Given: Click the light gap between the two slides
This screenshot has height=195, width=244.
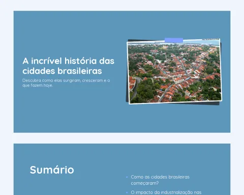Looking at the screenshot, I should click(122, 138).
